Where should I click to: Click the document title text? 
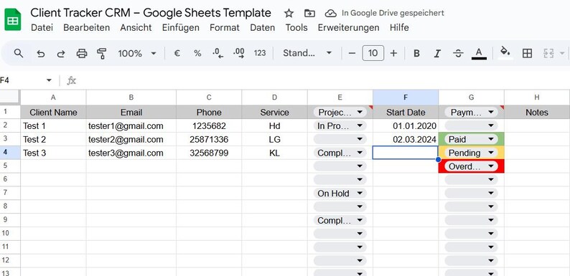coord(151,13)
